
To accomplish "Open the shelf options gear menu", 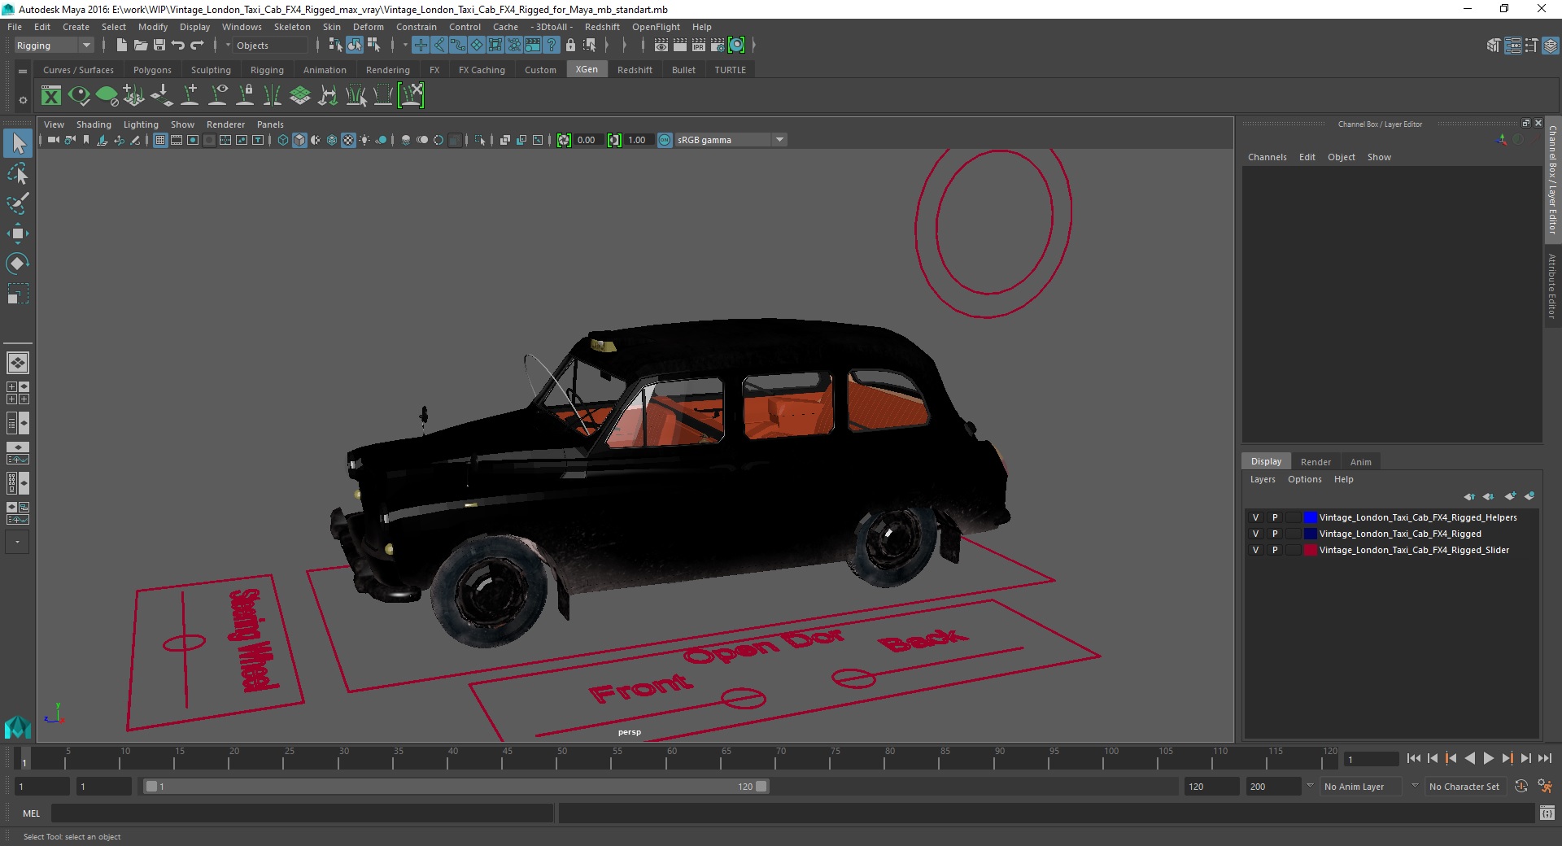I will coord(23,100).
